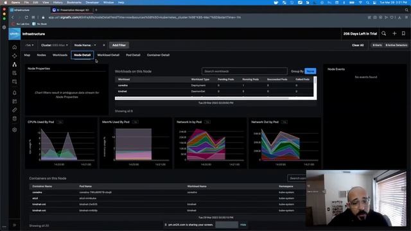Screen dimensions: 411x231
Task: Click the 206 Days Left in Trial link
Action: coord(360,33)
